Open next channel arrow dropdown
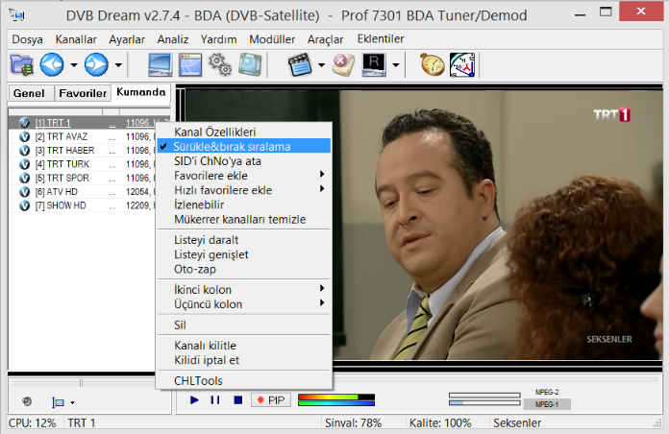The image size is (669, 434). 118,65
